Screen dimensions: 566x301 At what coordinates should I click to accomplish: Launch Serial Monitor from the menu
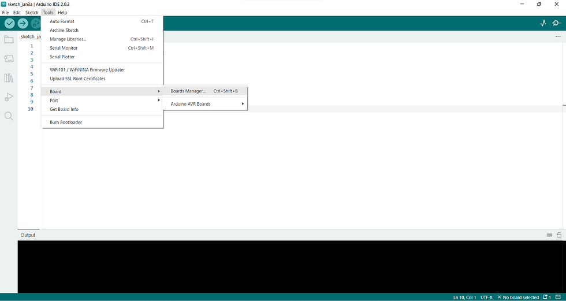103,48
